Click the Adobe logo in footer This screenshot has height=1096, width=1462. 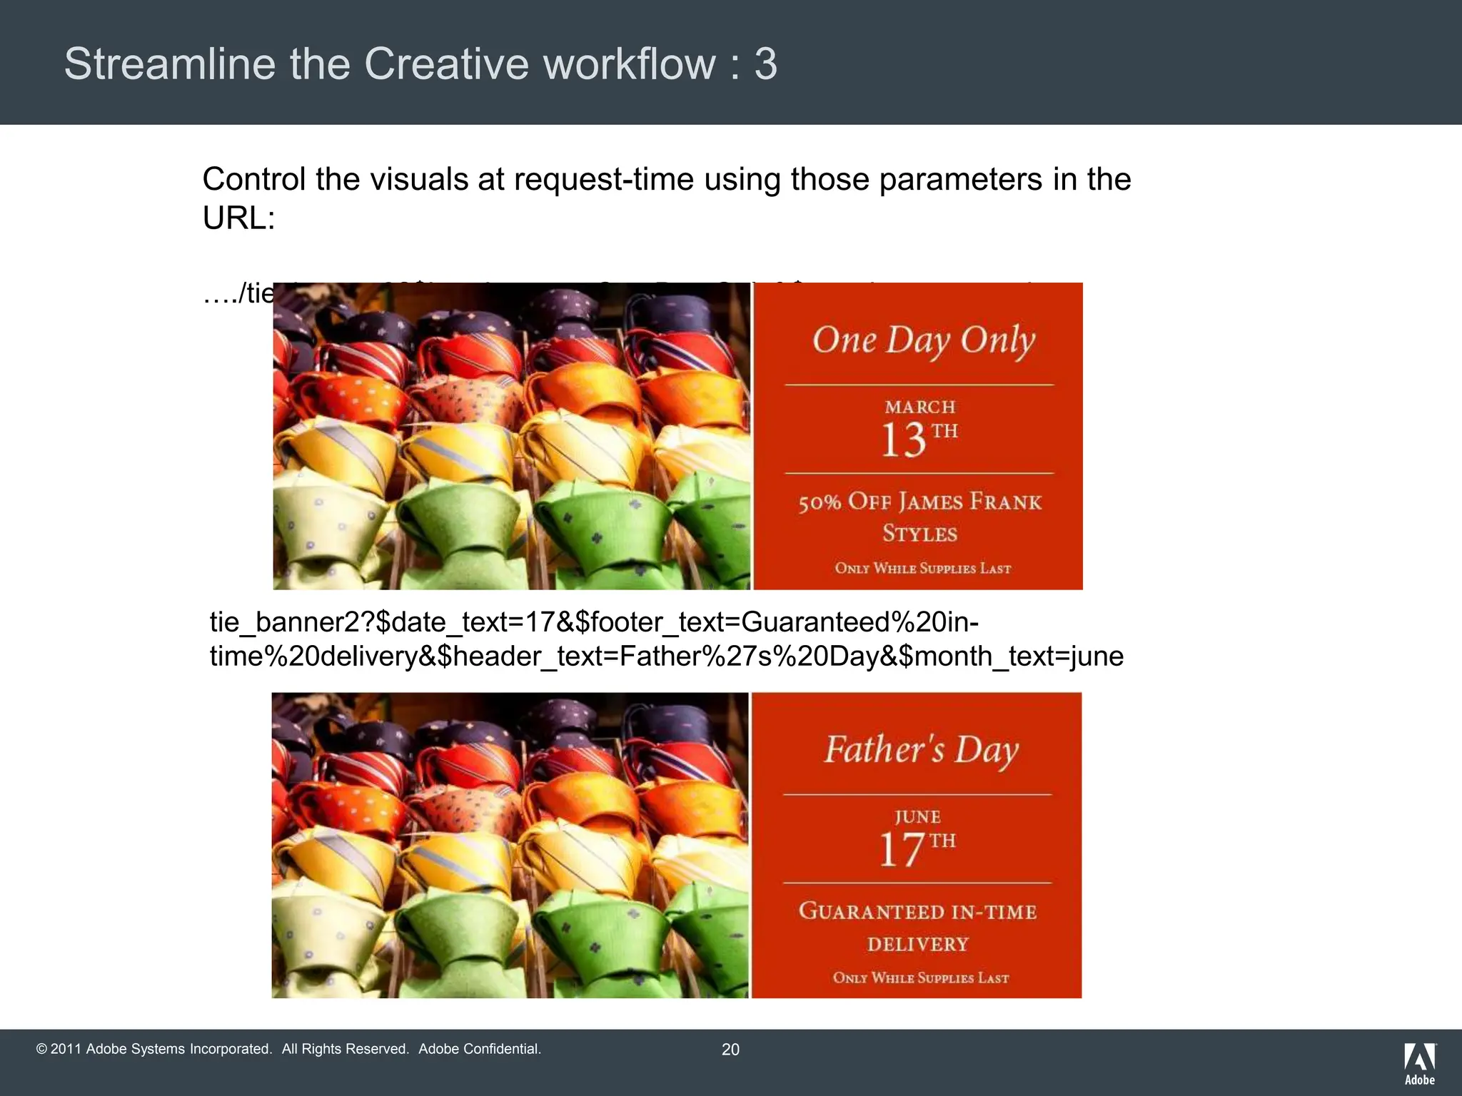pos(1420,1064)
